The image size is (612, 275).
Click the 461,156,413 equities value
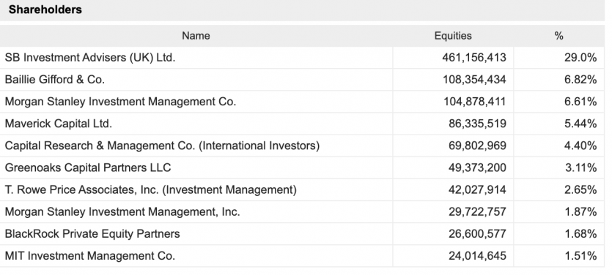point(473,58)
